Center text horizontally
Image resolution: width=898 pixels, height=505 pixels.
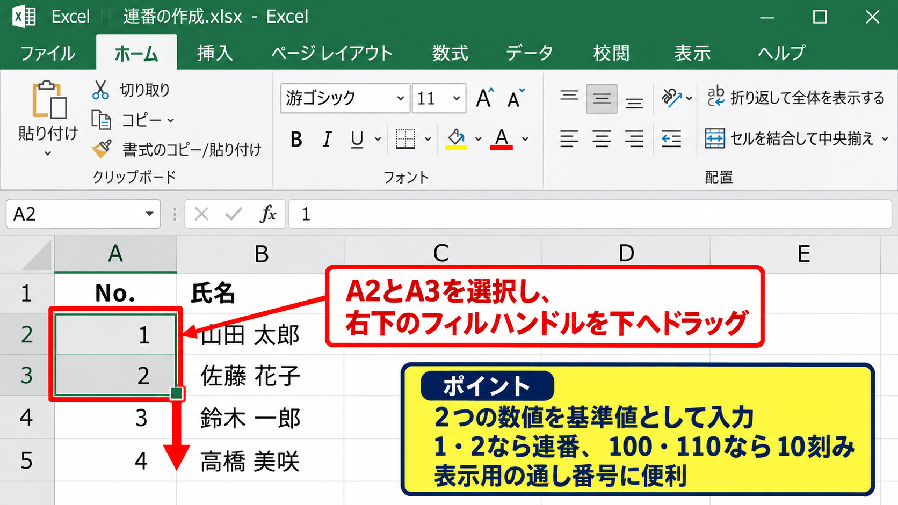tap(602, 139)
